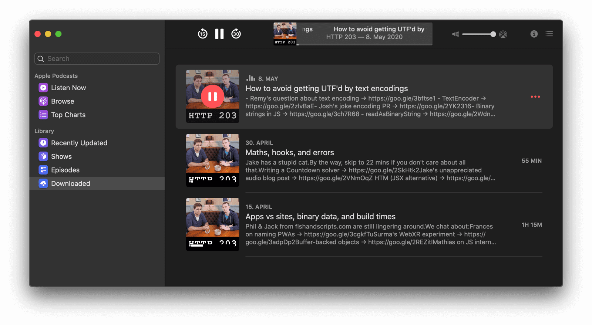
Task: Open Shows in Library
Action: (61, 157)
